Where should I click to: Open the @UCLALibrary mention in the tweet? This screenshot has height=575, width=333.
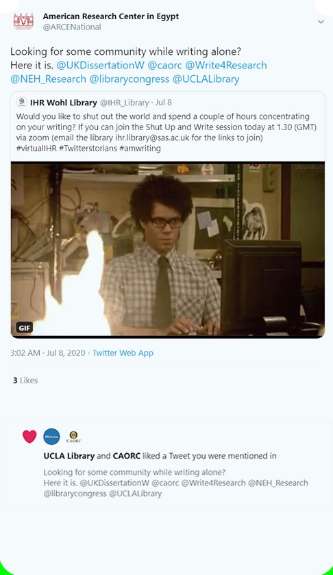[206, 79]
